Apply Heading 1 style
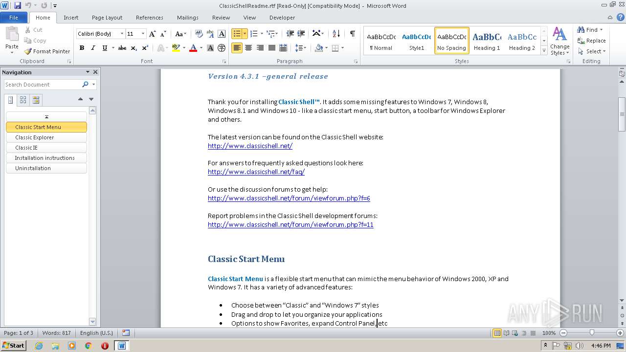626x352 pixels. click(x=487, y=40)
